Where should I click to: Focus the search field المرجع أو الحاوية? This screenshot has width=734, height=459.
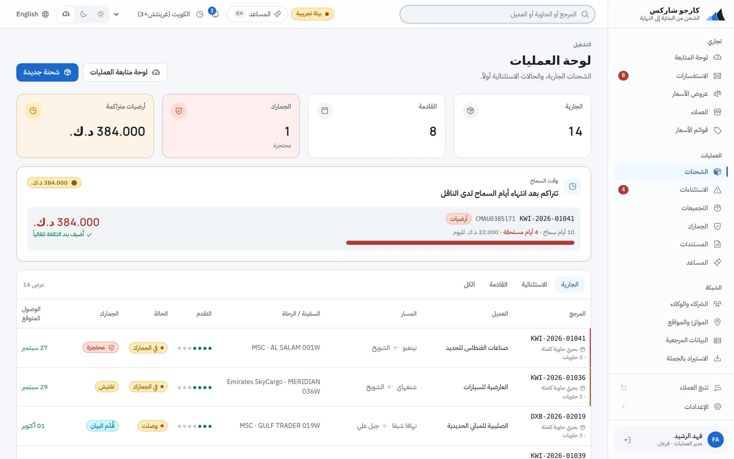(497, 14)
